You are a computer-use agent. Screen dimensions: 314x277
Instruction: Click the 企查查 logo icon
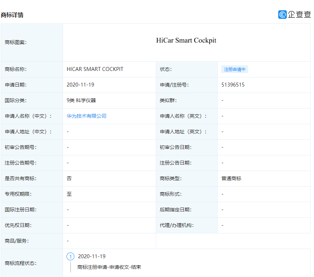pyautogui.click(x=282, y=15)
